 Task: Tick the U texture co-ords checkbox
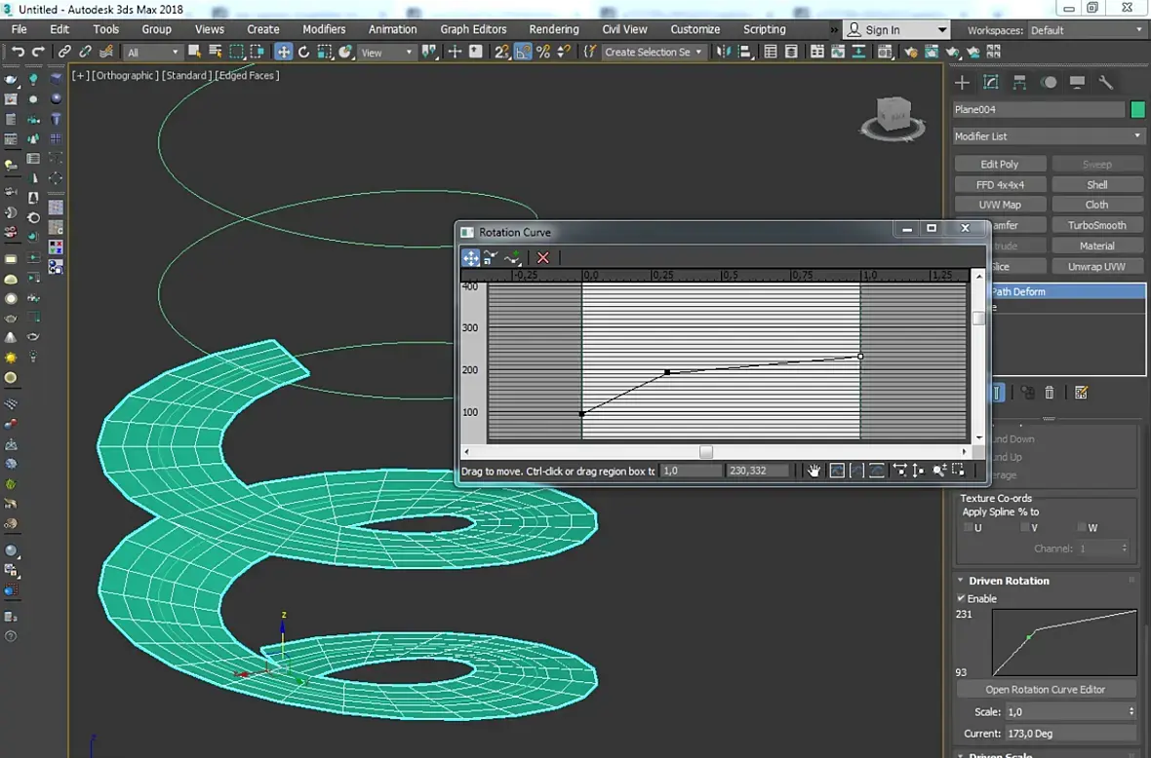968,527
